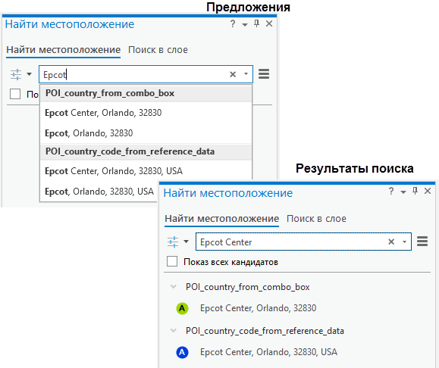Clear the Epcot search text
The width and height of the screenshot is (439, 368).
click(x=233, y=74)
